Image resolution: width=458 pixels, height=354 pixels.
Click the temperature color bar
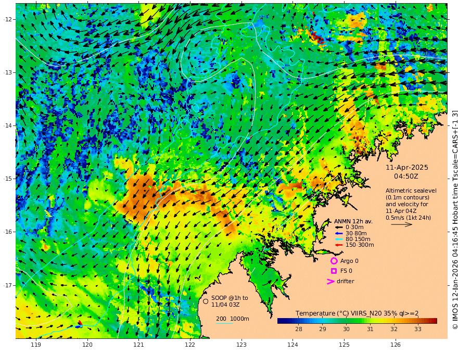357,321
